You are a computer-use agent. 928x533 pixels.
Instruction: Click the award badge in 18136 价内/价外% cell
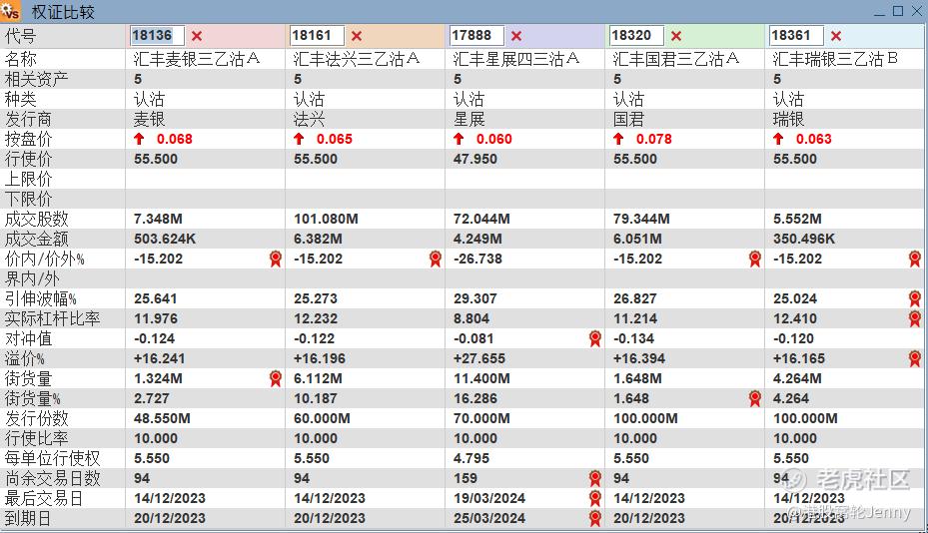276,259
